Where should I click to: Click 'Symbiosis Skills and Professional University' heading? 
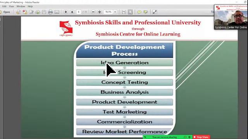point(138,22)
